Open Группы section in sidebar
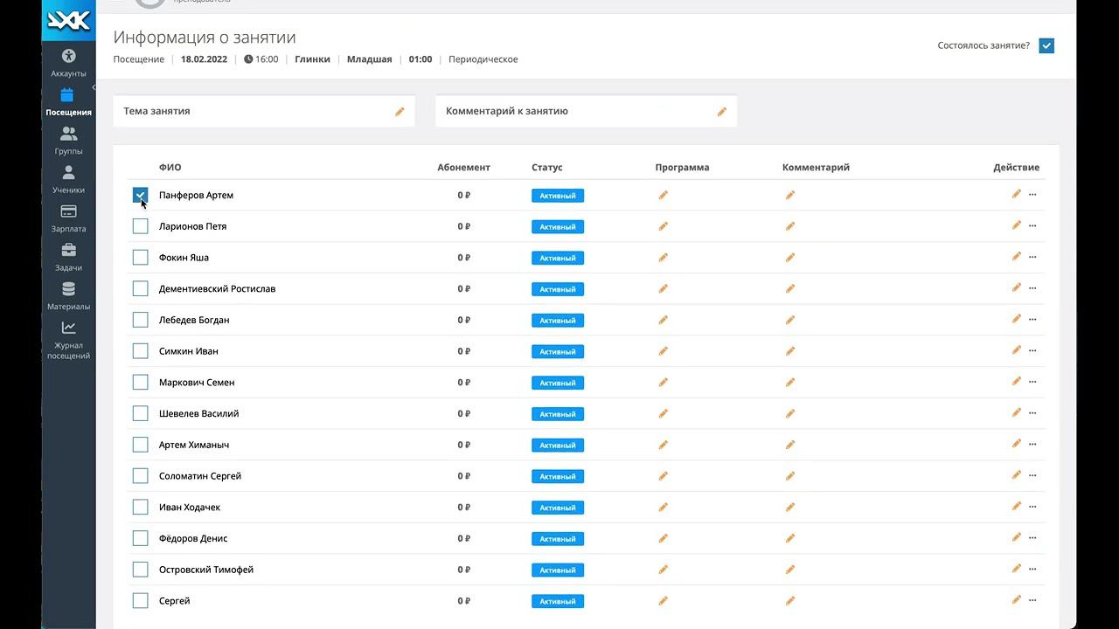This screenshot has height=629, width=1119. [68, 141]
